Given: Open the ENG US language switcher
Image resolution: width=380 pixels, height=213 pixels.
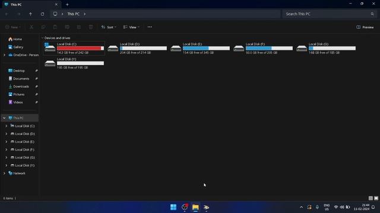Looking at the screenshot, I should 327,207.
